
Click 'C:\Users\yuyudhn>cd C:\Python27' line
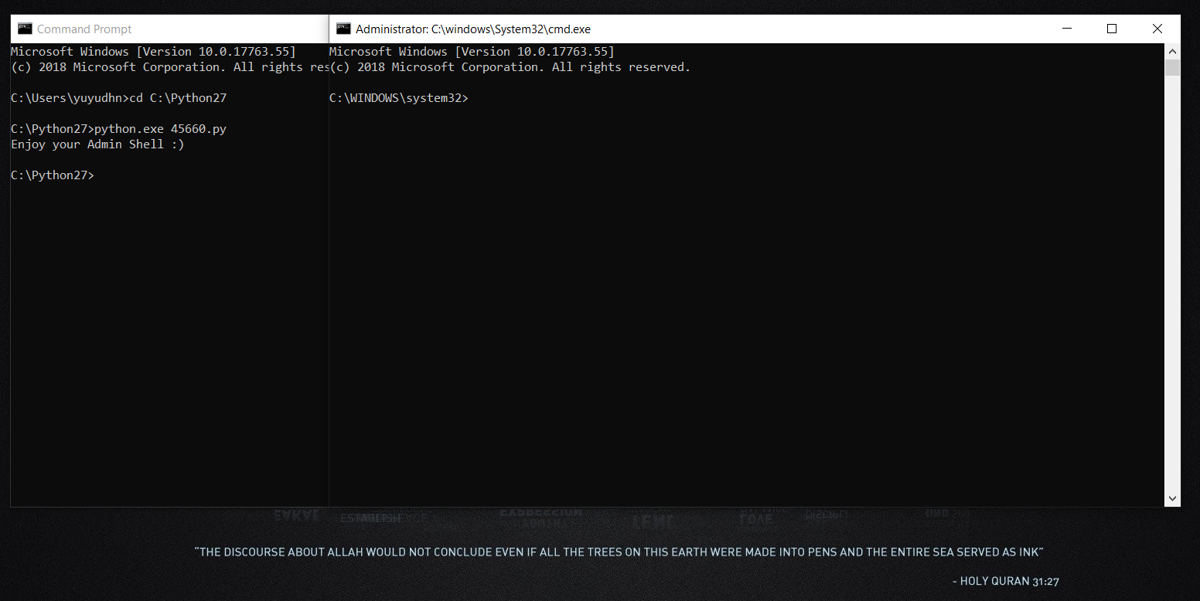click(x=119, y=98)
